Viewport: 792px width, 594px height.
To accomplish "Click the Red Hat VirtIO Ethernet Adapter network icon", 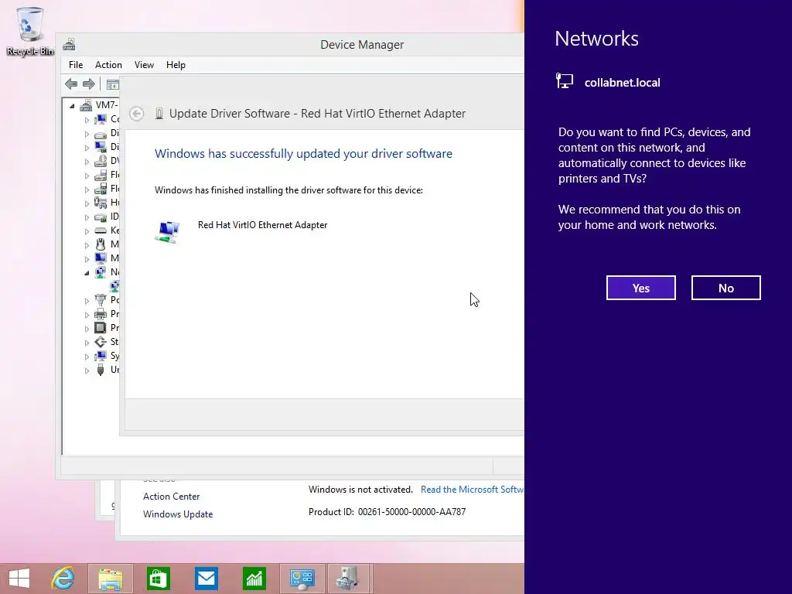I will click(x=168, y=232).
